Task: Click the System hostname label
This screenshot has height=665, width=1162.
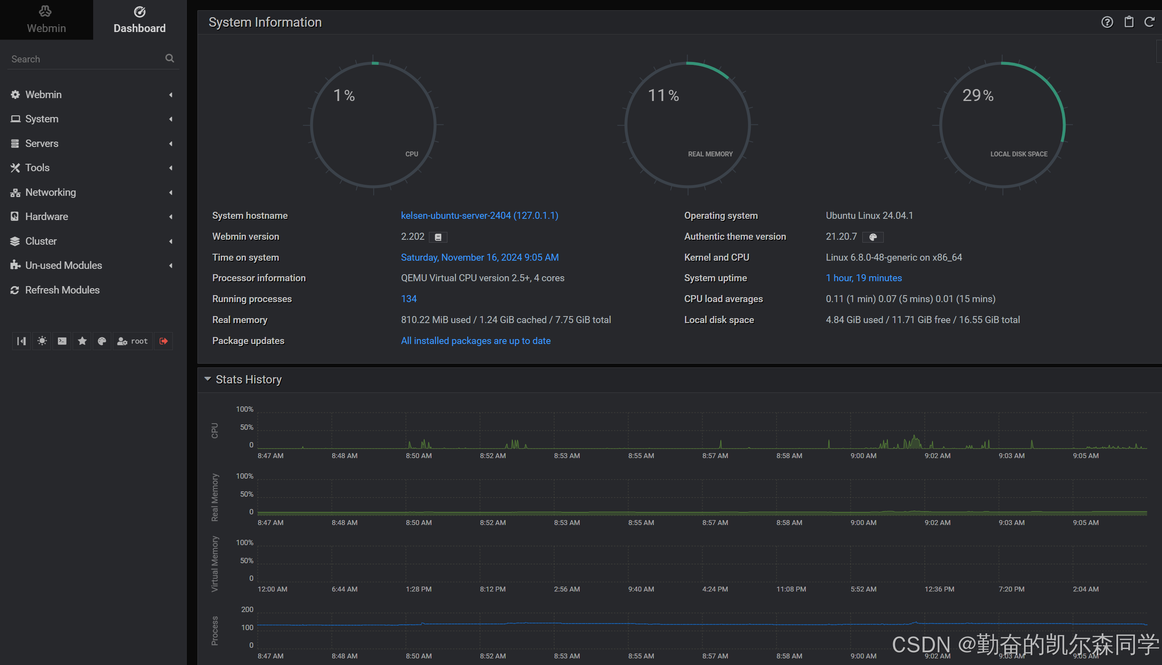Action: point(250,216)
